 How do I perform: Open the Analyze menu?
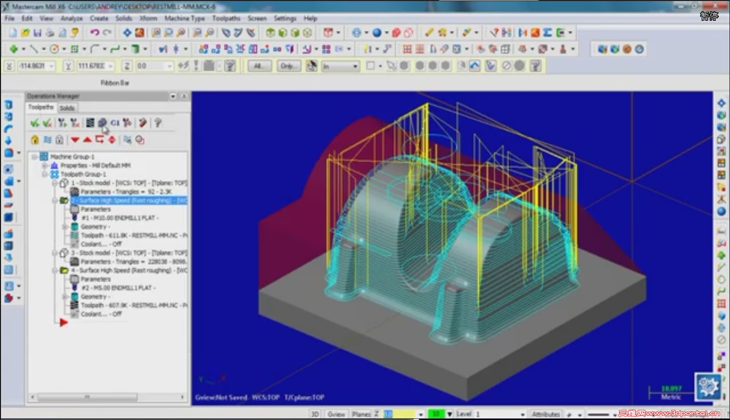(x=72, y=18)
